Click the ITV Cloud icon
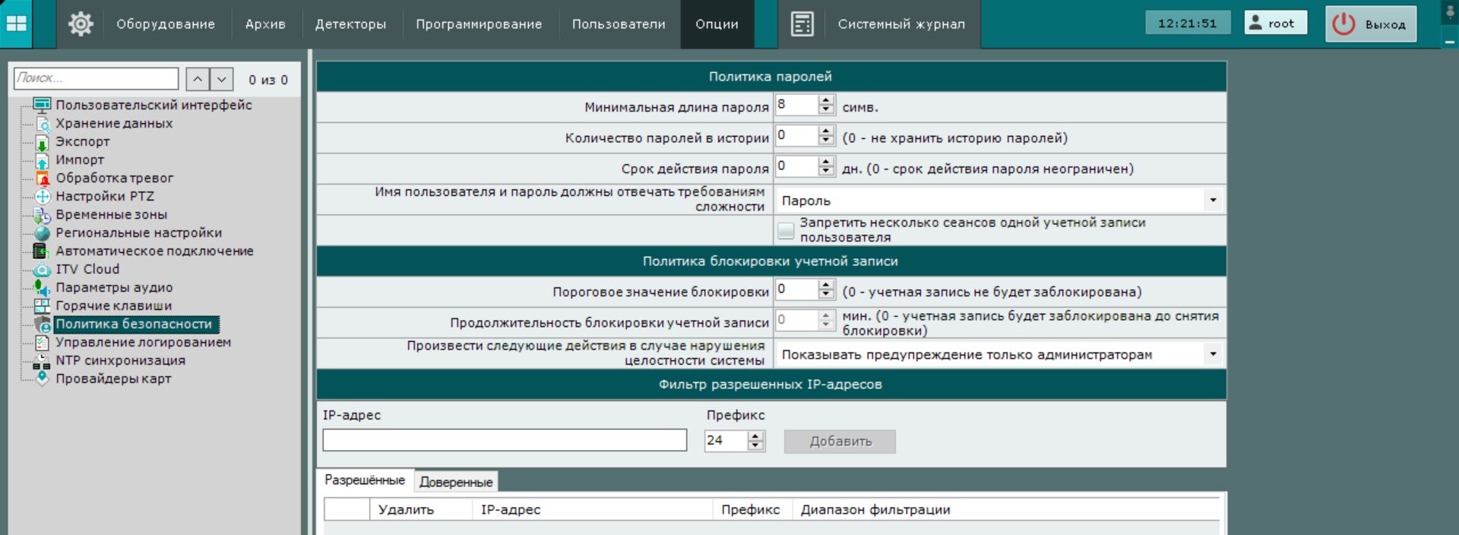The height and width of the screenshot is (535, 1459). click(43, 270)
